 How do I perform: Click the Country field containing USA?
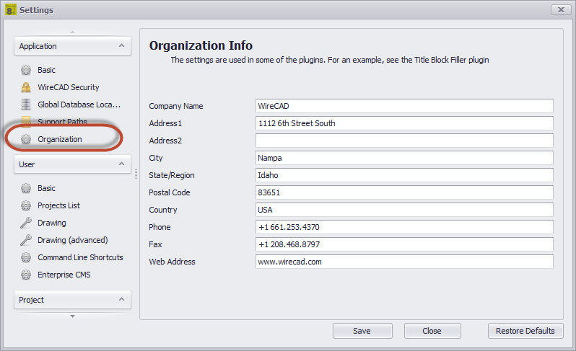click(404, 210)
